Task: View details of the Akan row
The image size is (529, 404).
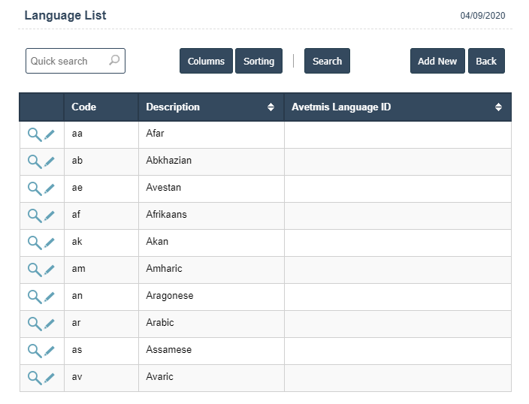Action: [x=34, y=243]
